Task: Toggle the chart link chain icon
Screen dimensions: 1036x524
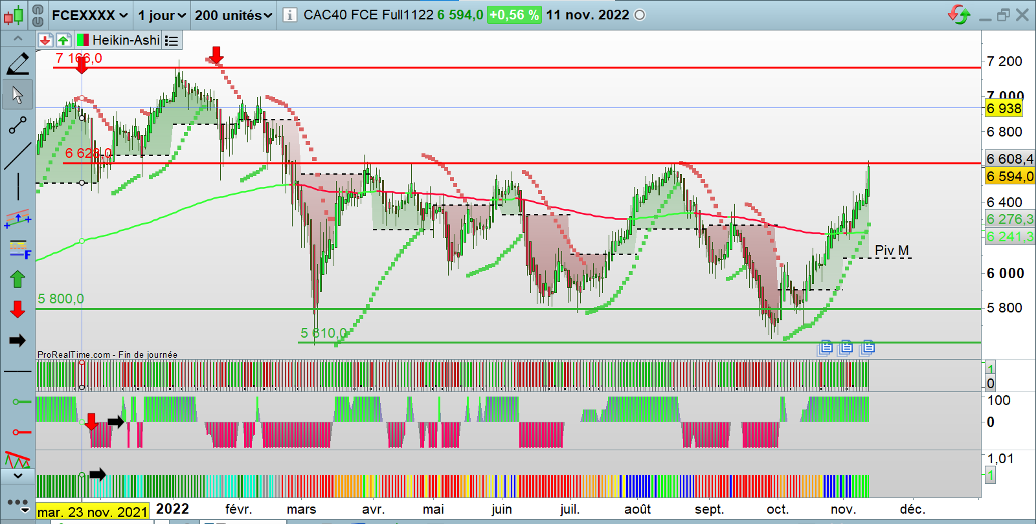Action: click(x=38, y=15)
